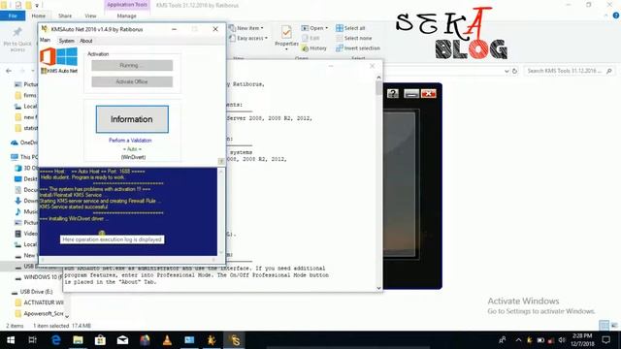Image resolution: width=621 pixels, height=349 pixels.
Task: Click the Explorer back navigation arrow
Action: pyautogui.click(x=9, y=71)
